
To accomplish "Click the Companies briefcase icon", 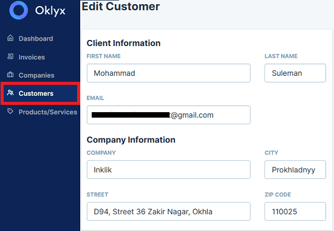I will 10,75.
